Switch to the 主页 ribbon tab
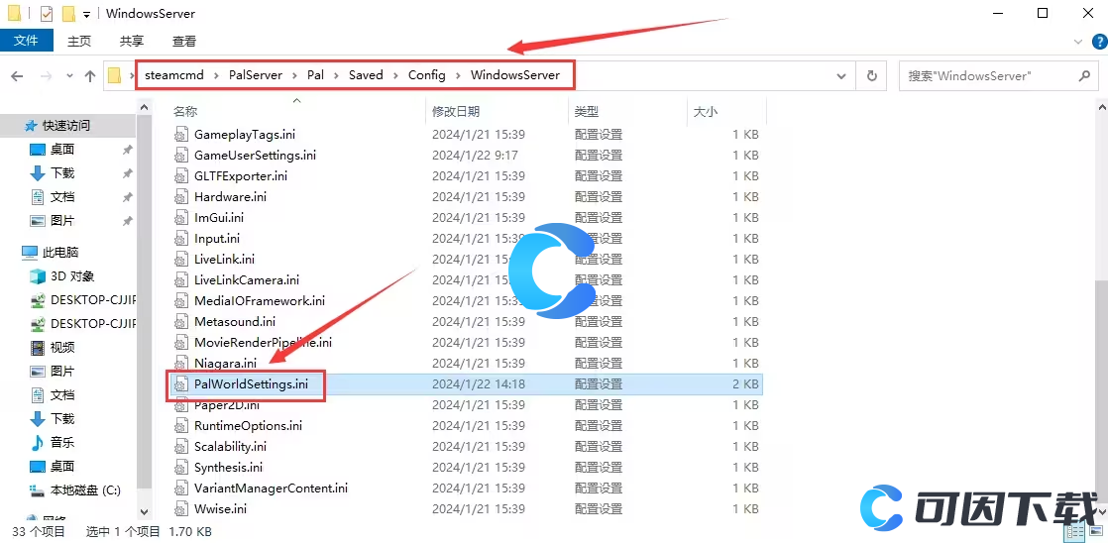This screenshot has height=543, width=1108. [x=79, y=41]
